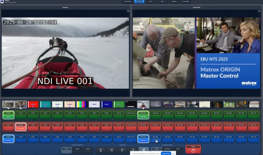Mute the Preset monitor speaker icon
263x155 pixels.
tap(128, 11)
